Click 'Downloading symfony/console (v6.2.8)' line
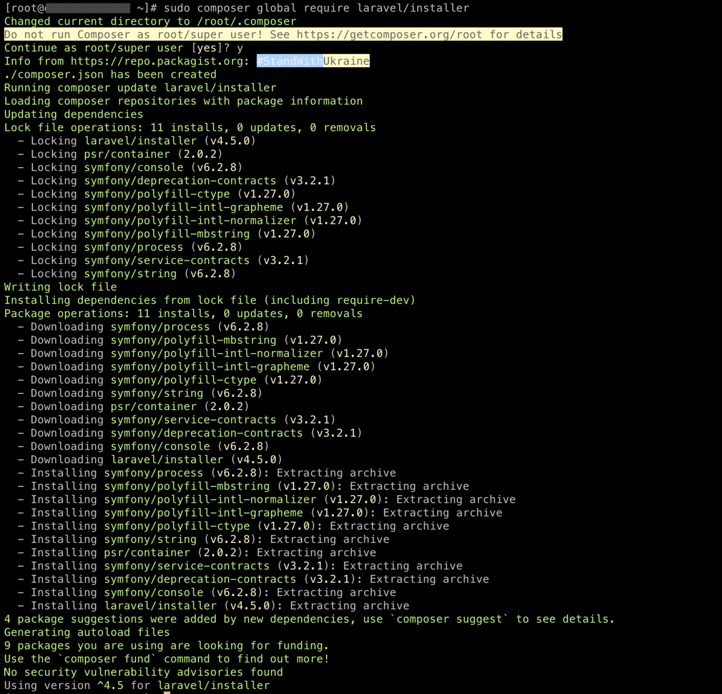Viewport: 722px width, 694px height. (x=143, y=446)
